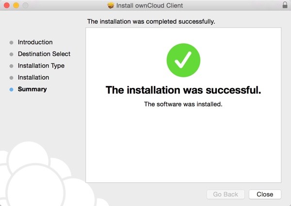
Task: Click the green success checkmark icon
Action: tap(183, 60)
